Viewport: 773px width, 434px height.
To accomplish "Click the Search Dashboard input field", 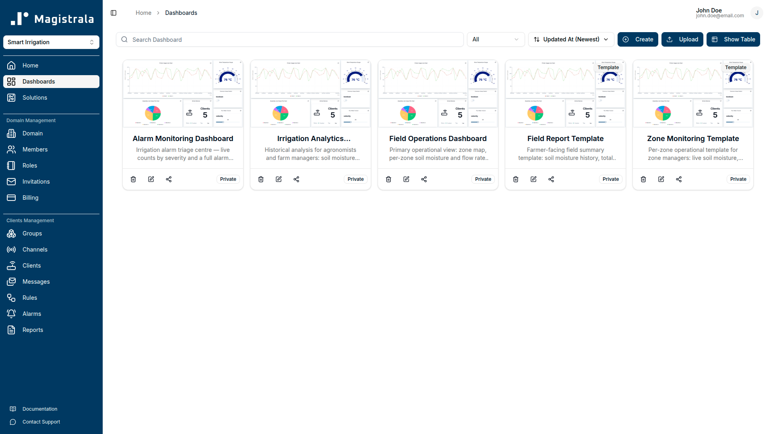I will [289, 39].
